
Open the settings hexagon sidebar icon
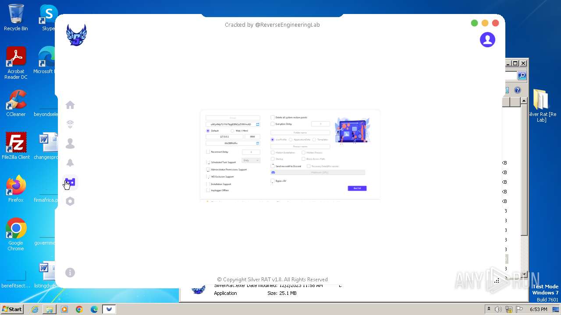(x=70, y=201)
